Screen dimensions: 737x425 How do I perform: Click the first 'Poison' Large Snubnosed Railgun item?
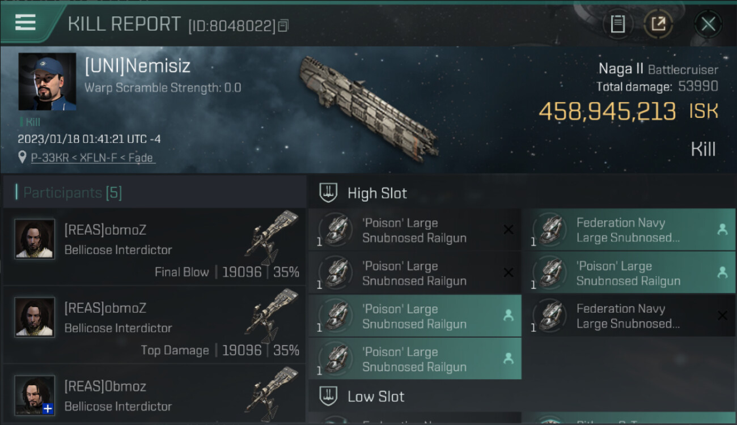pos(414,230)
